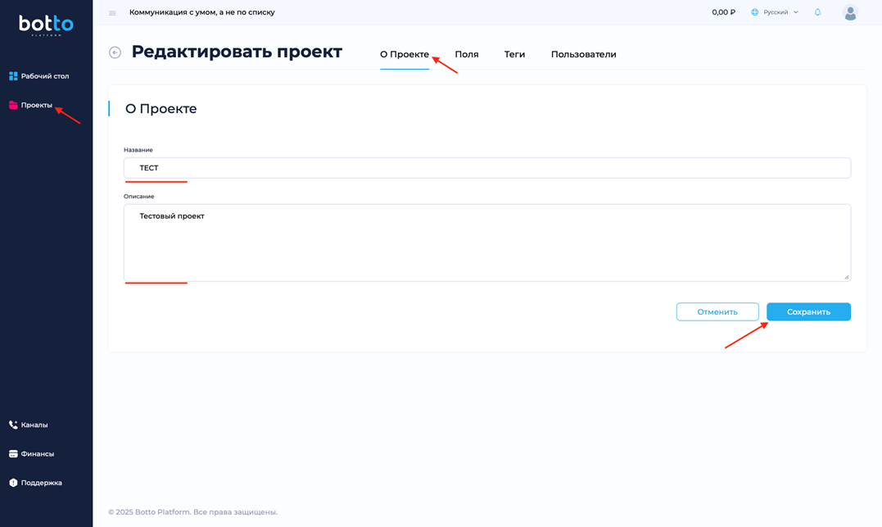Click the Отменить button
The width and height of the screenshot is (882, 527).
(x=717, y=311)
